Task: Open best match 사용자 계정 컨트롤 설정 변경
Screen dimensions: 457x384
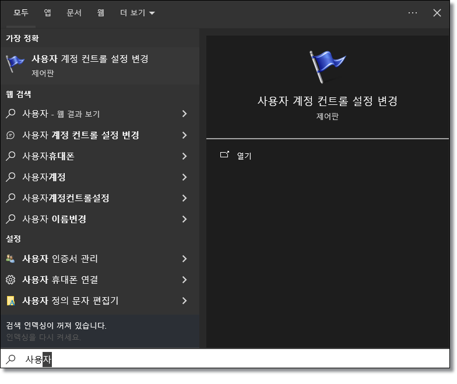Action: pyautogui.click(x=100, y=66)
